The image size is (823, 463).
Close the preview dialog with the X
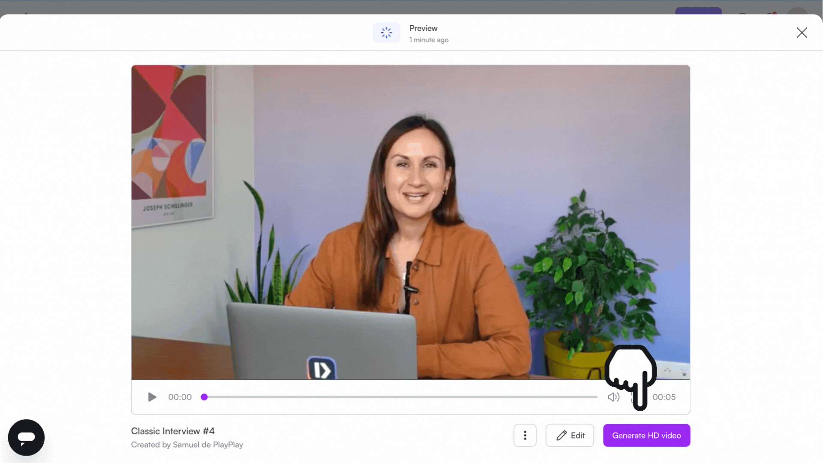click(802, 33)
